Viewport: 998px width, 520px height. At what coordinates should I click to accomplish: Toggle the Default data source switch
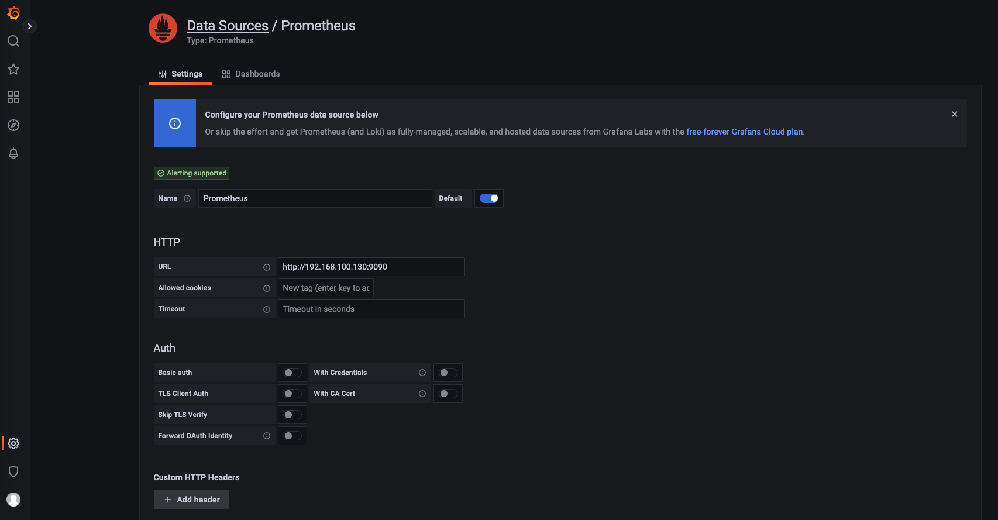point(489,198)
